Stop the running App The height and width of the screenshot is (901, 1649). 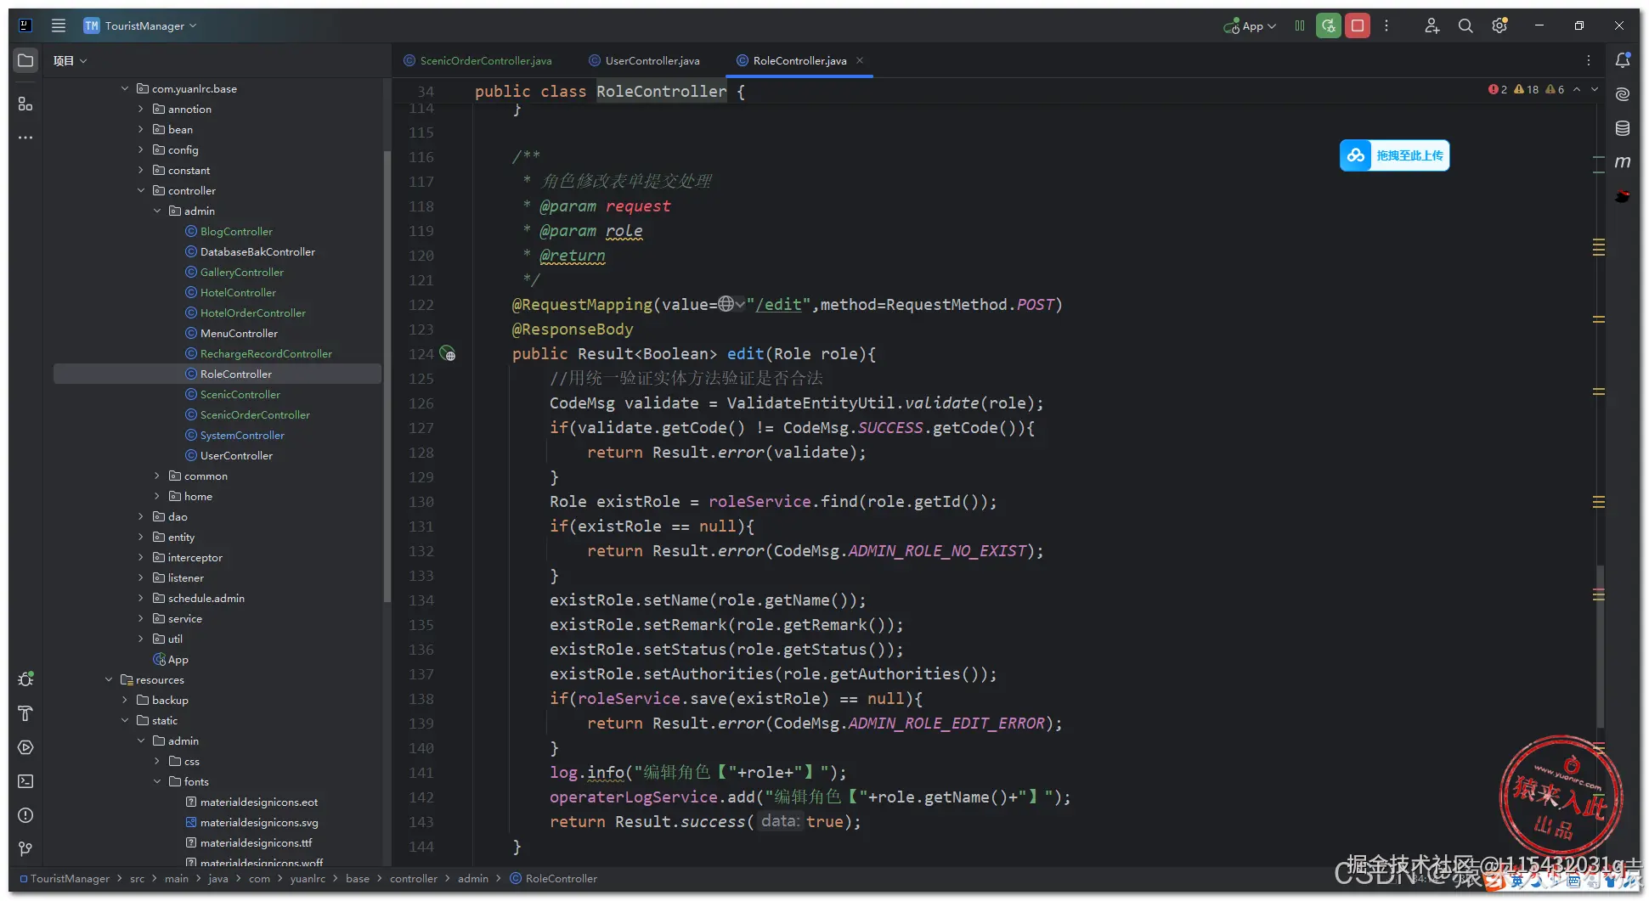click(x=1358, y=25)
